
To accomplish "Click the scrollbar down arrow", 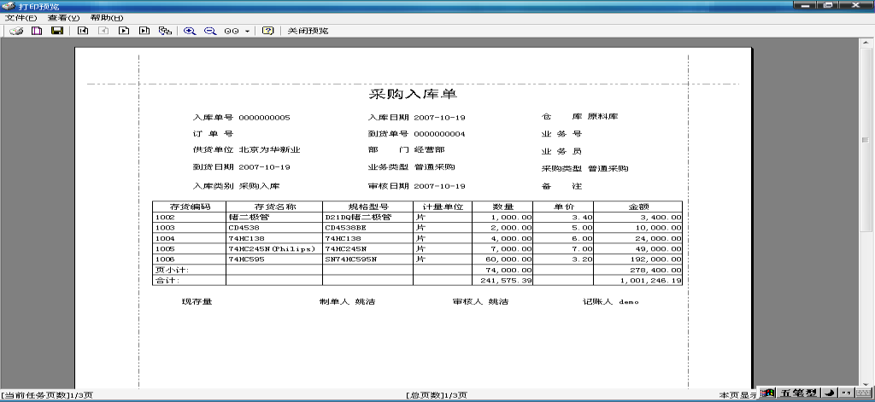I will point(866,384).
